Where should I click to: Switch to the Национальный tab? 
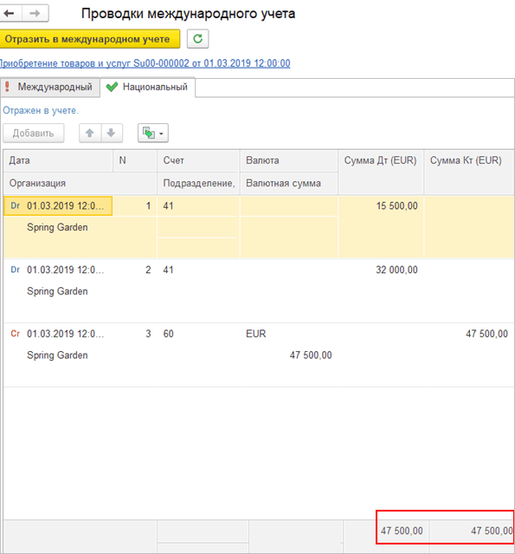[148, 87]
